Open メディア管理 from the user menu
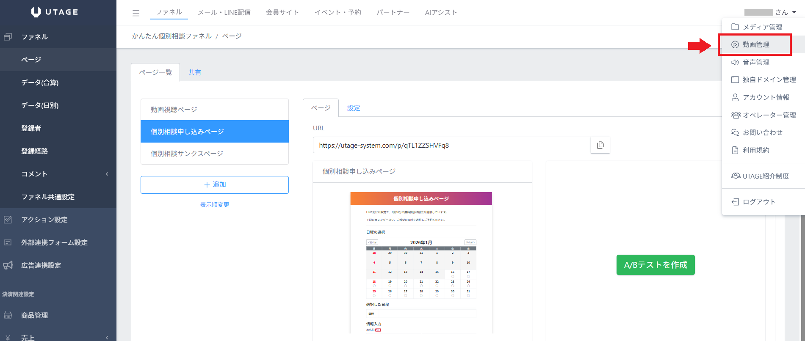805x341 pixels. click(x=762, y=27)
